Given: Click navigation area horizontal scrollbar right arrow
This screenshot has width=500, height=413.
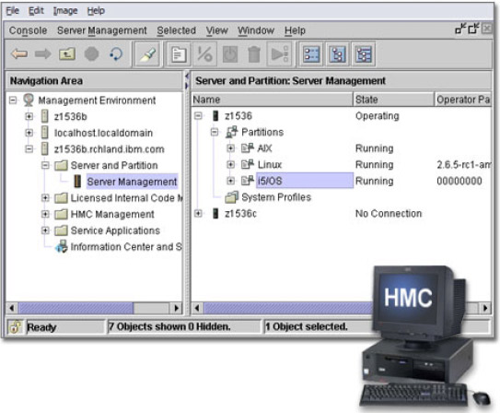Looking at the screenshot, I should (x=176, y=308).
